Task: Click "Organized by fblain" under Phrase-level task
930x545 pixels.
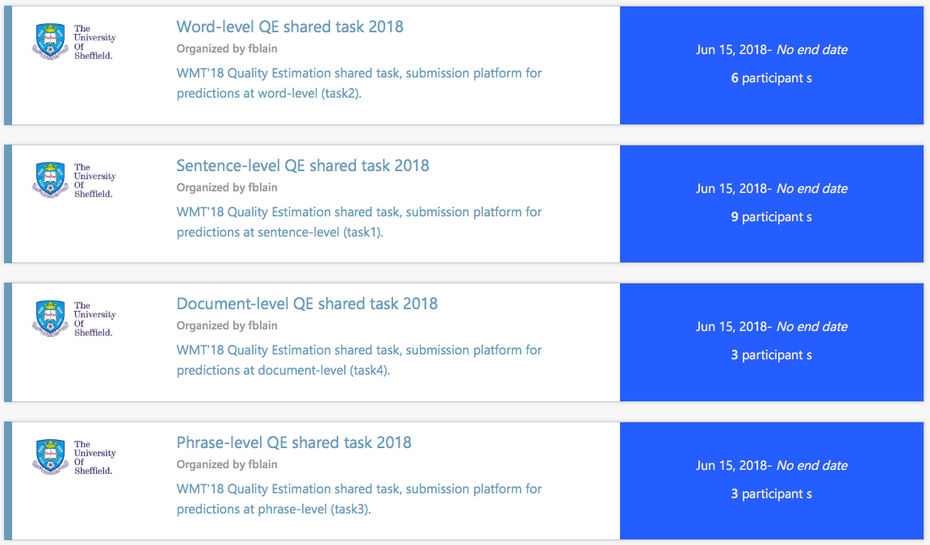Action: (x=227, y=464)
